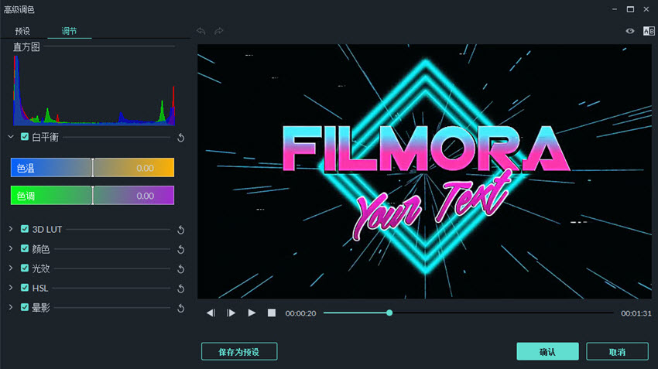The height and width of the screenshot is (369, 658).
Task: Uncheck the 光效 checkbox
Action: (25, 268)
